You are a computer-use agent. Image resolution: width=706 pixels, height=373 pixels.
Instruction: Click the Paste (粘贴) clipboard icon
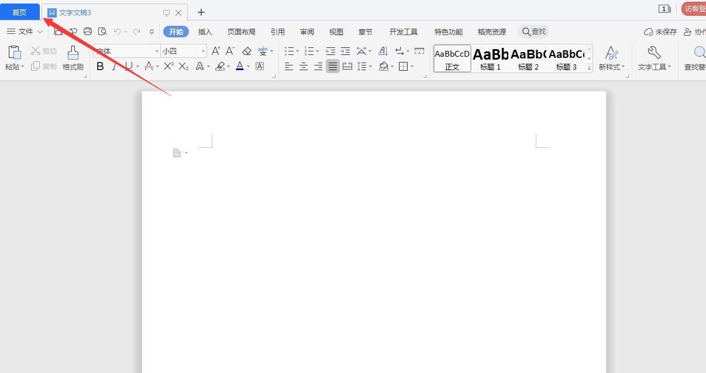[x=15, y=53]
